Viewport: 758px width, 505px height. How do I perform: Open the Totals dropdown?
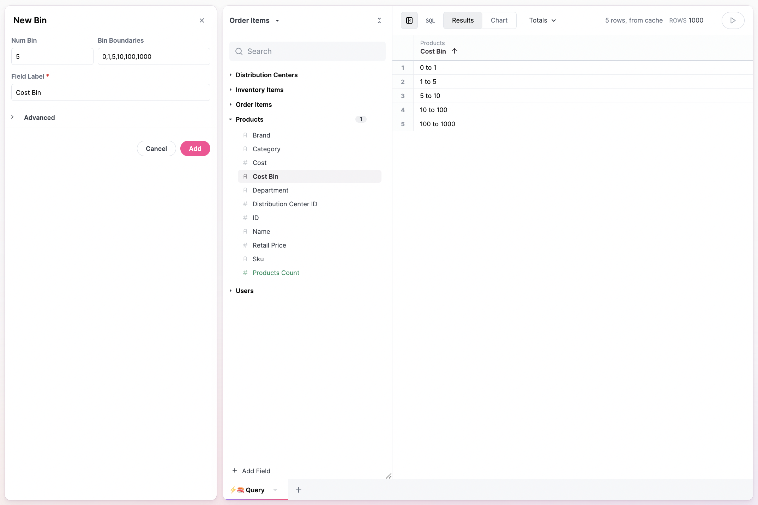click(x=542, y=20)
